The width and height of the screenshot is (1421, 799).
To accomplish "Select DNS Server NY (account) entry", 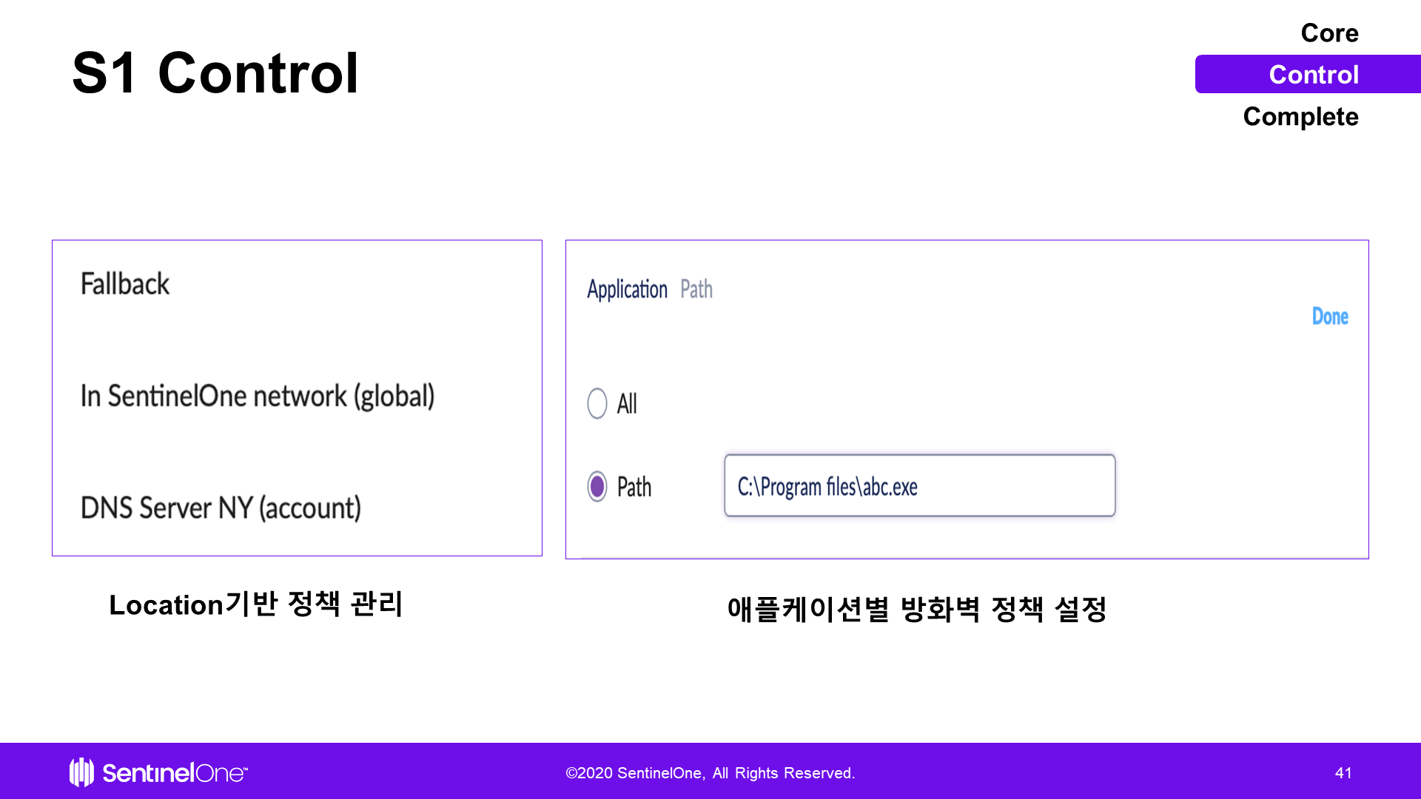I will 221,508.
